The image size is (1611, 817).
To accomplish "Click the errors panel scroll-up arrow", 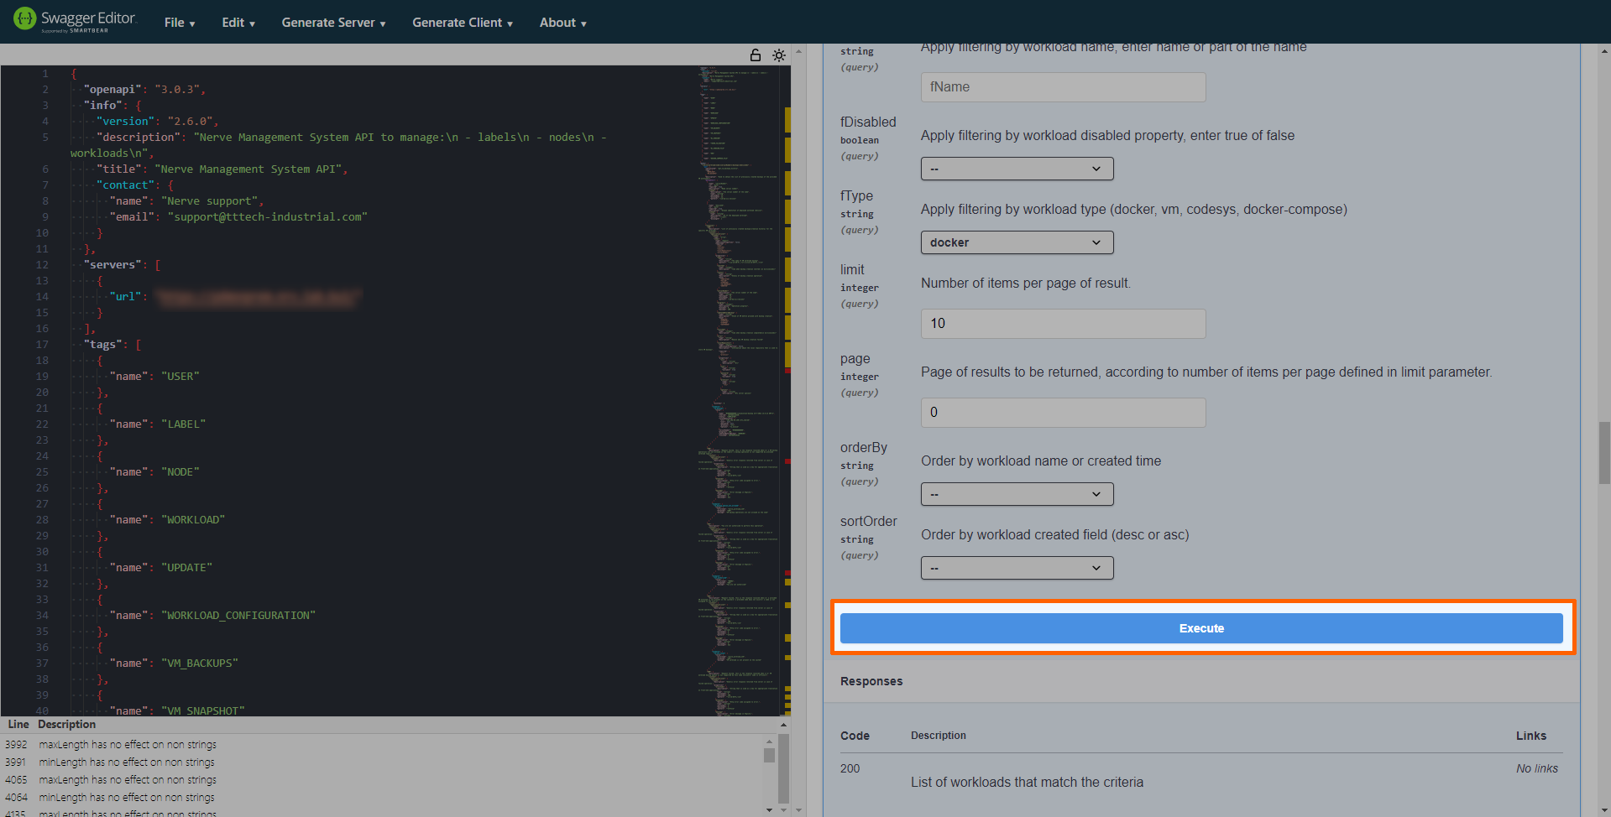I will click(x=769, y=742).
